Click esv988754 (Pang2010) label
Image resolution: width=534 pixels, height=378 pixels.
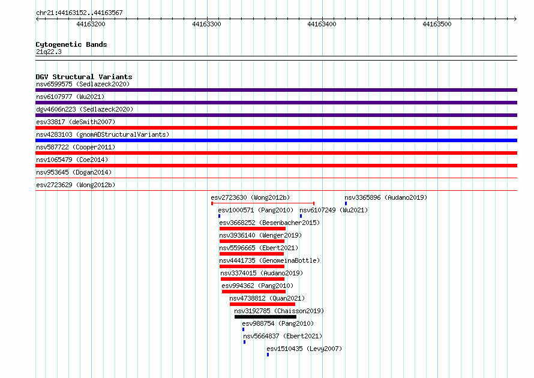point(278,323)
